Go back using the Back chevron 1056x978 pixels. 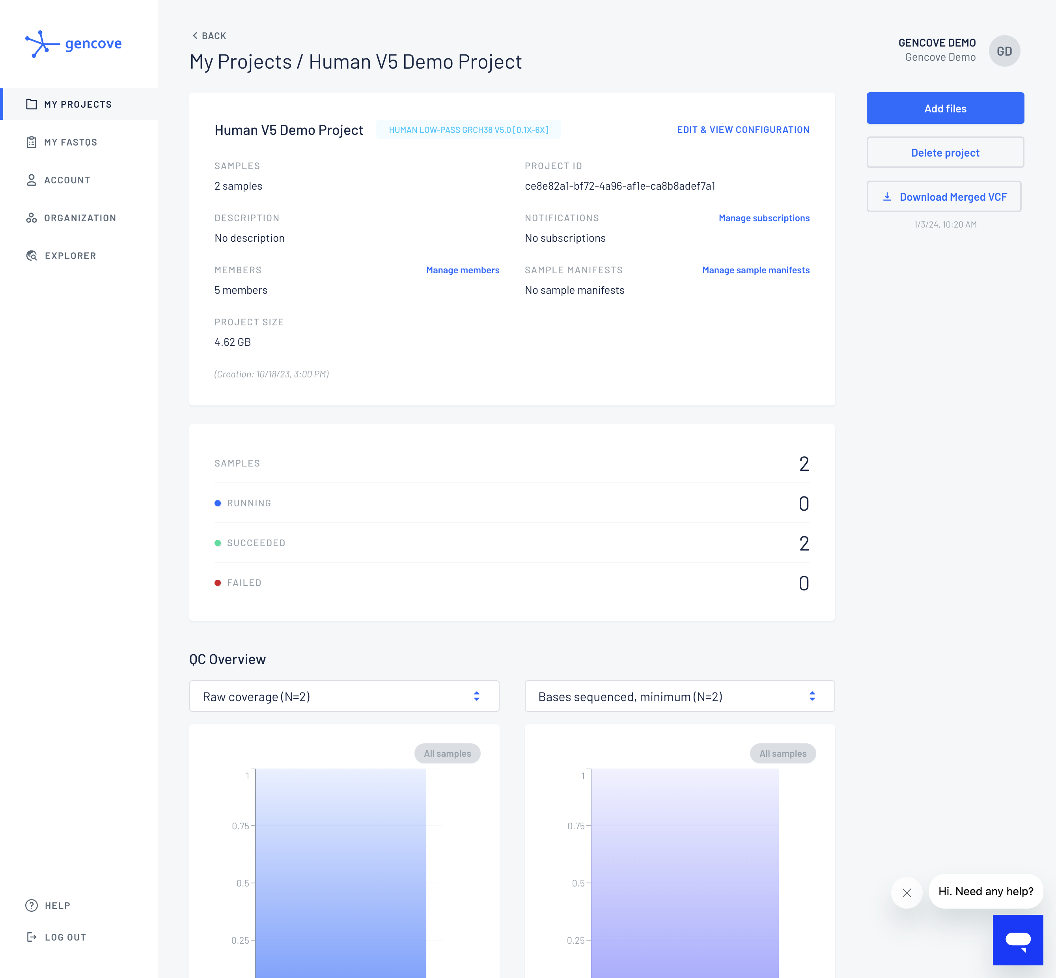[195, 35]
